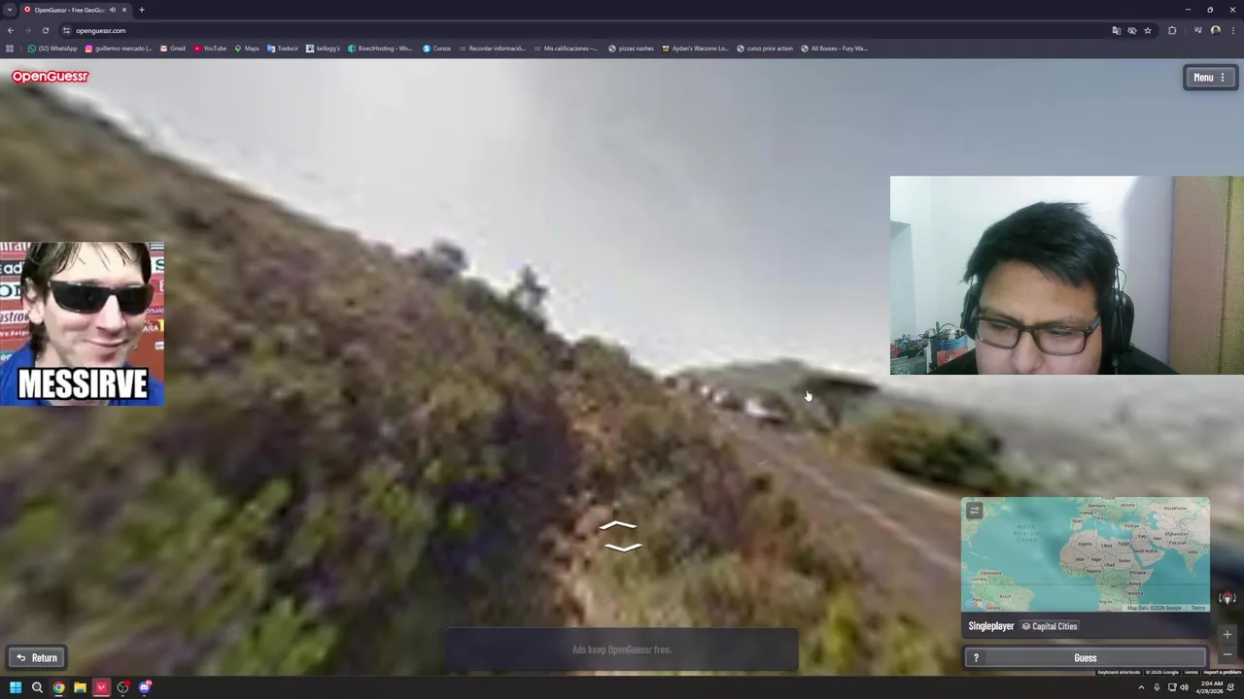The width and height of the screenshot is (1244, 699).
Task: Open Windows notification center
Action: click(x=1231, y=687)
